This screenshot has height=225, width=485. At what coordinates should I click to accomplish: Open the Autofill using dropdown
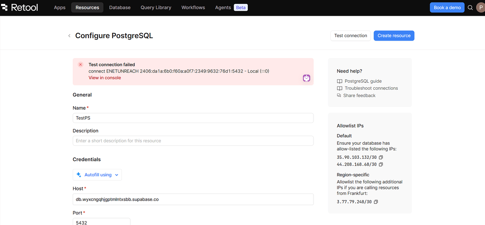97,175
